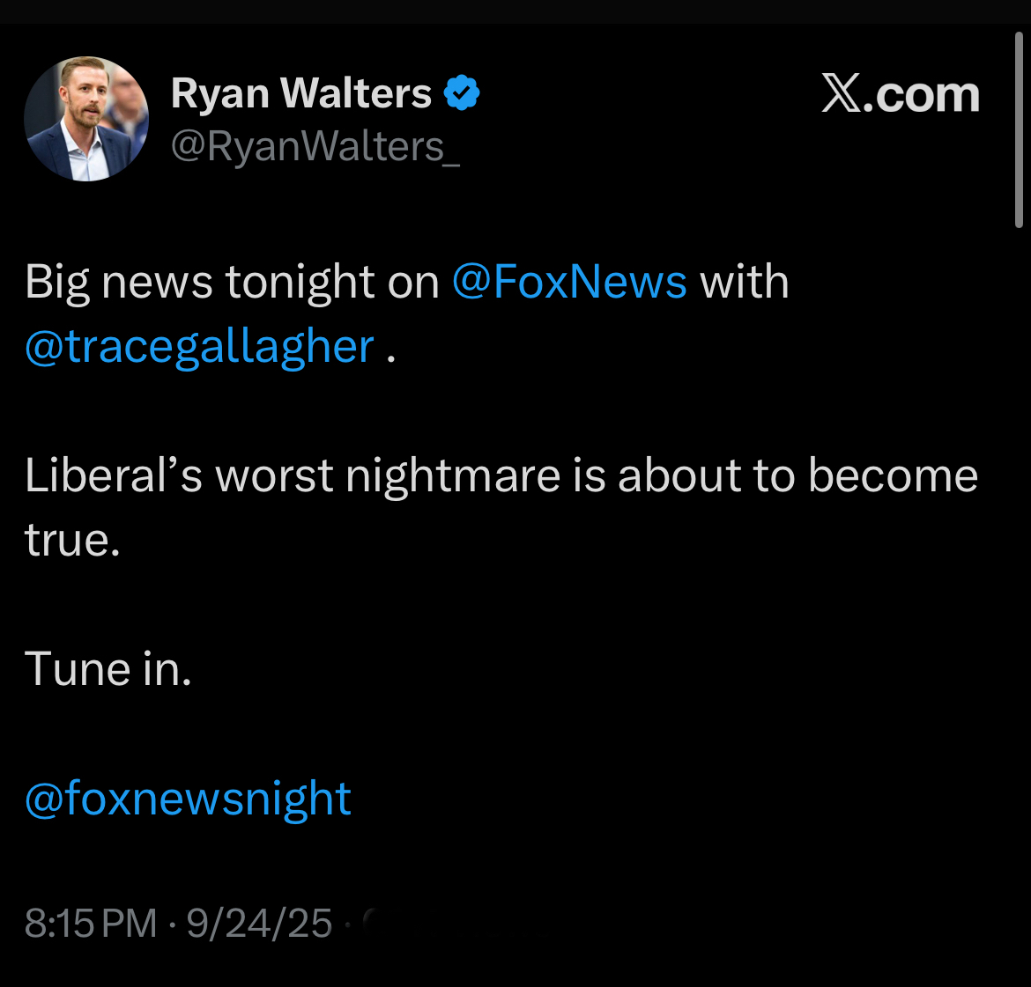Open the Ryan Walters display name
Image resolution: width=1031 pixels, height=987 pixels.
pyautogui.click(x=300, y=93)
